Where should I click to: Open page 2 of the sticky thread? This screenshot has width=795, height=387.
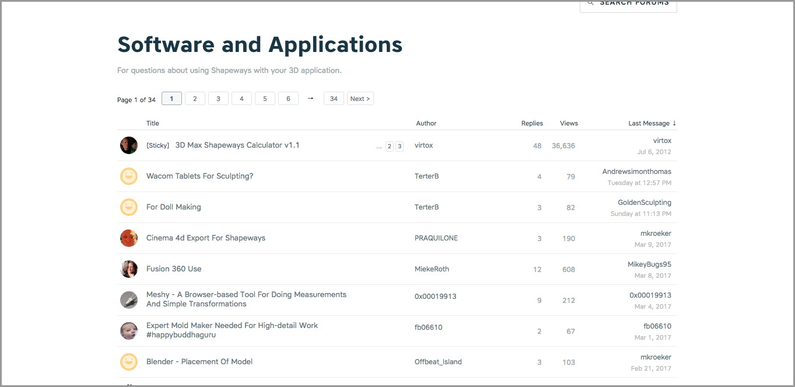[x=389, y=147]
